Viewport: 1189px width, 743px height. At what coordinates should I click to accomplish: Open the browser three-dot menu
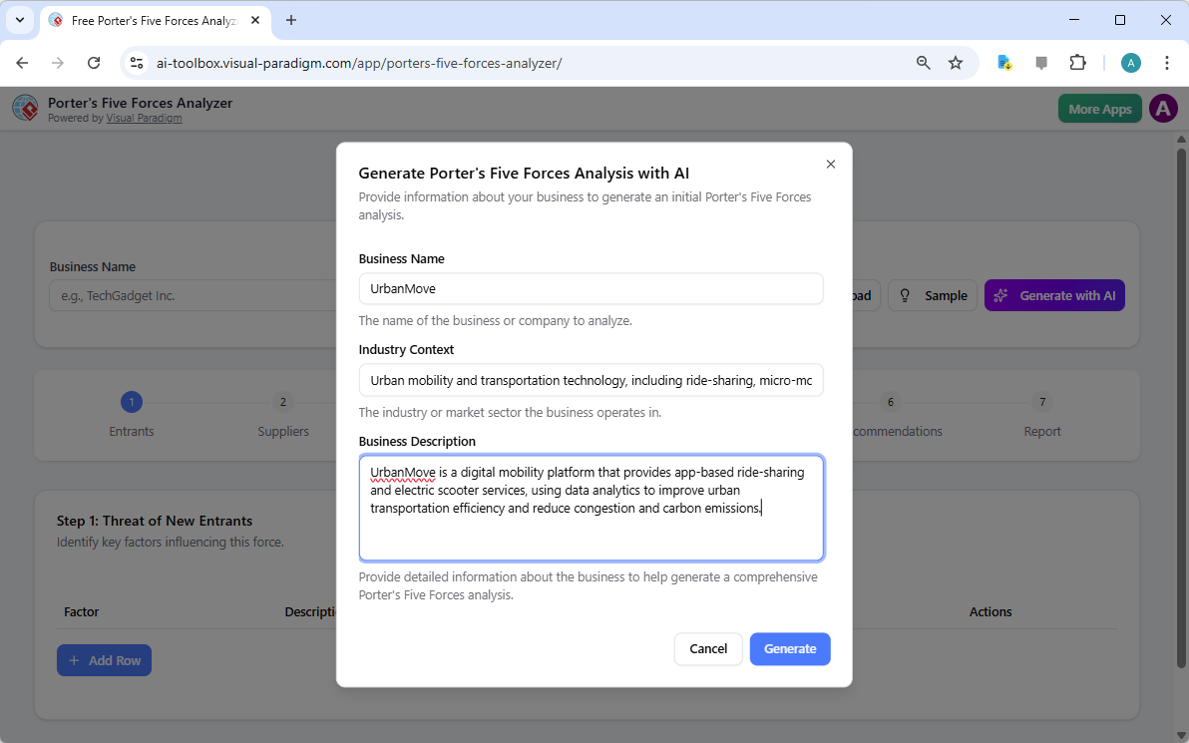point(1167,62)
